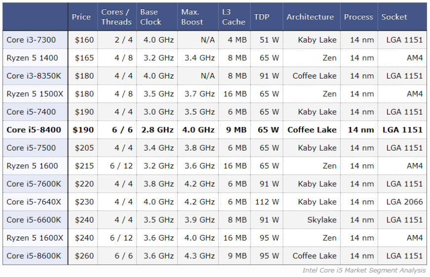Click the Cores / Threads column header
Viewport: 430px width, 277px height.
pyautogui.click(x=117, y=17)
